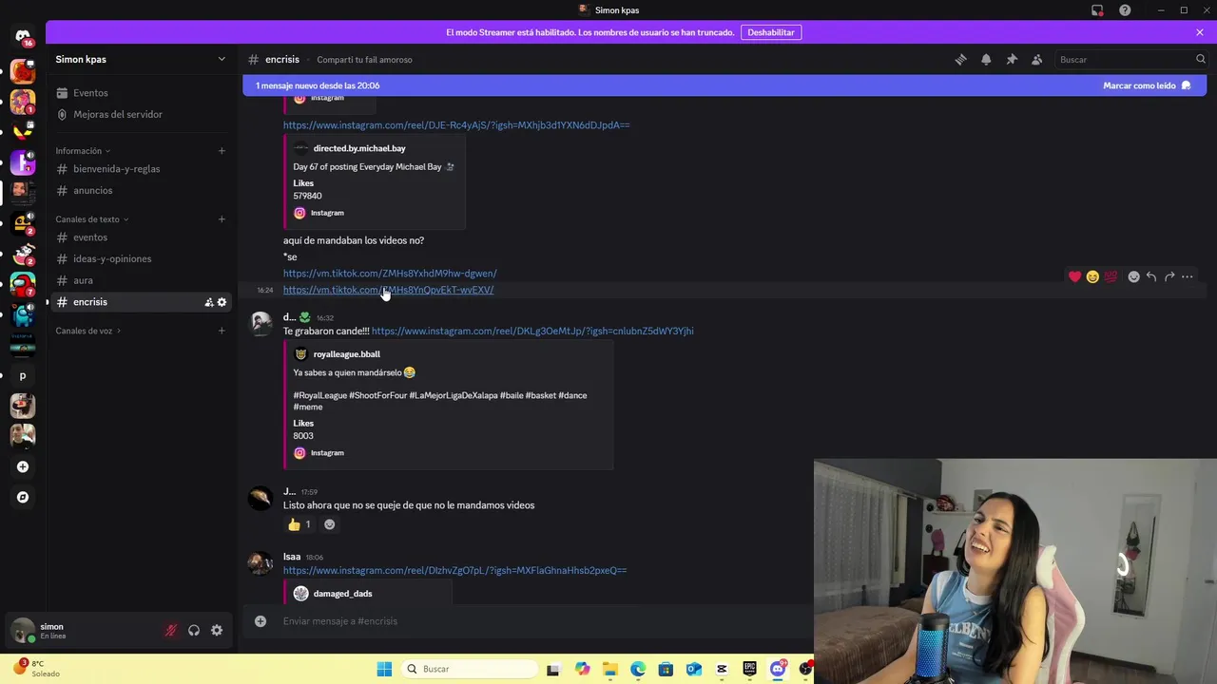Viewport: 1217px width, 684px height.
Task: Toggle the member list icon
Action: 1037,59
